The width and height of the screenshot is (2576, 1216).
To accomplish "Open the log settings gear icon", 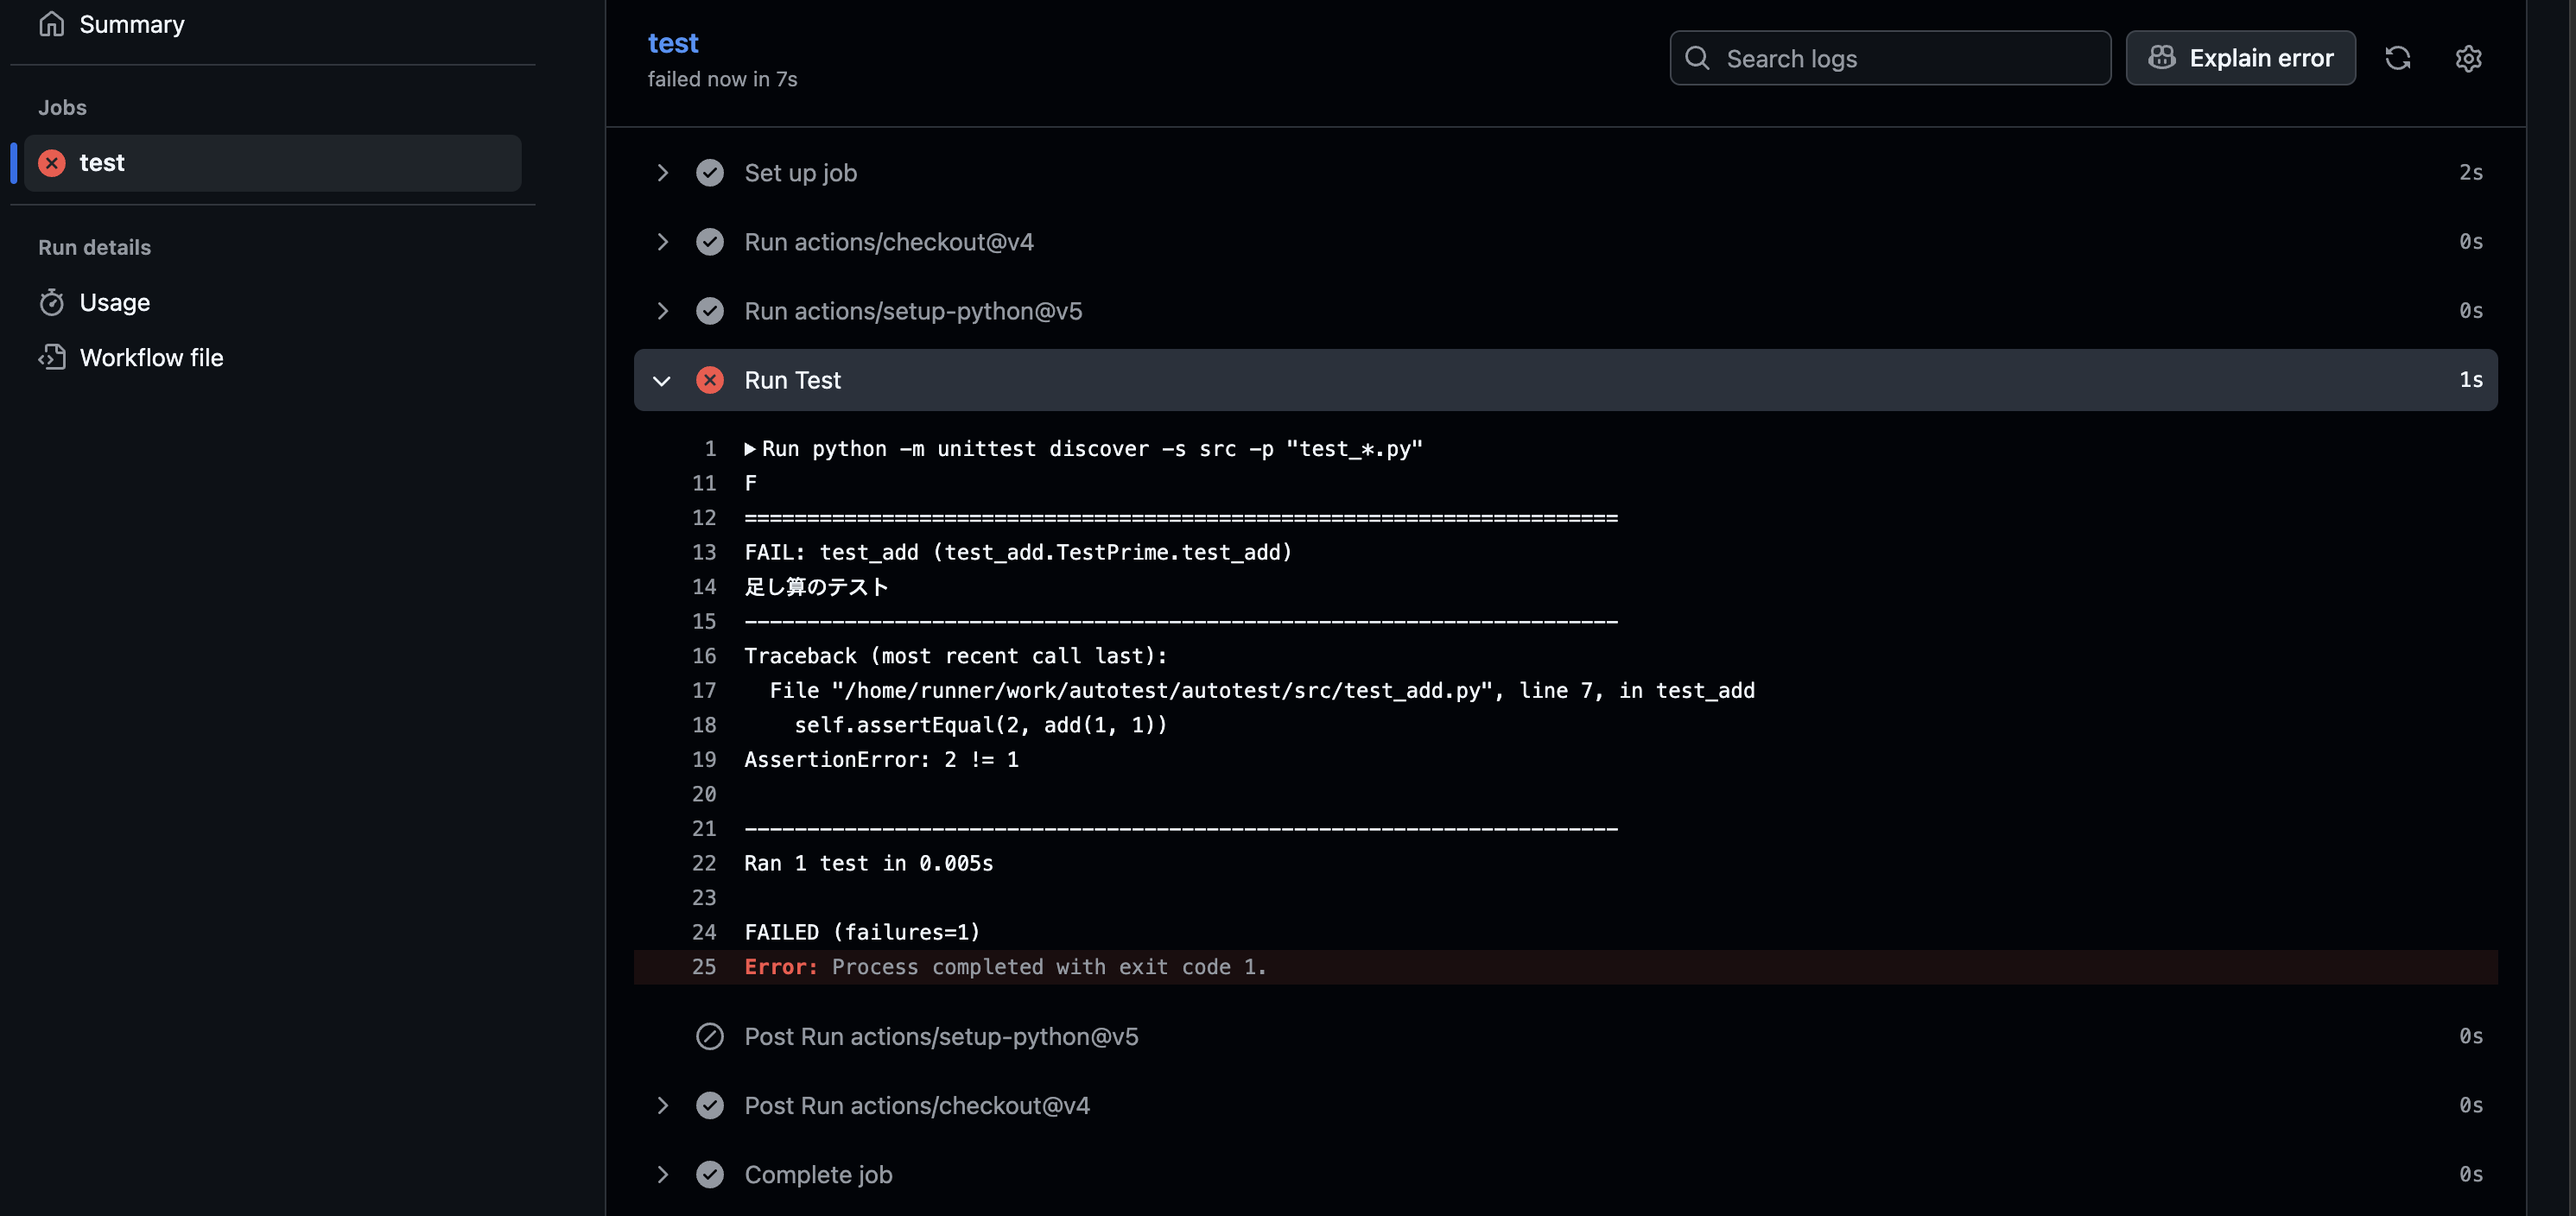I will tap(2468, 58).
